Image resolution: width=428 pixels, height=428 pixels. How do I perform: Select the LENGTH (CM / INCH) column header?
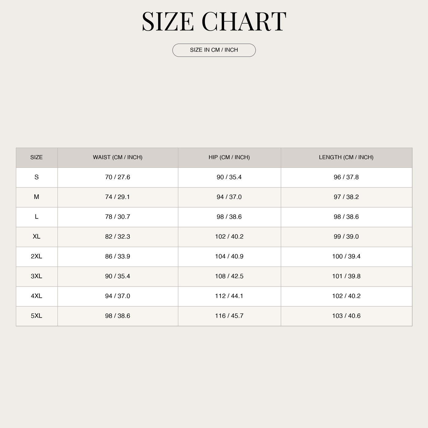[346, 157]
